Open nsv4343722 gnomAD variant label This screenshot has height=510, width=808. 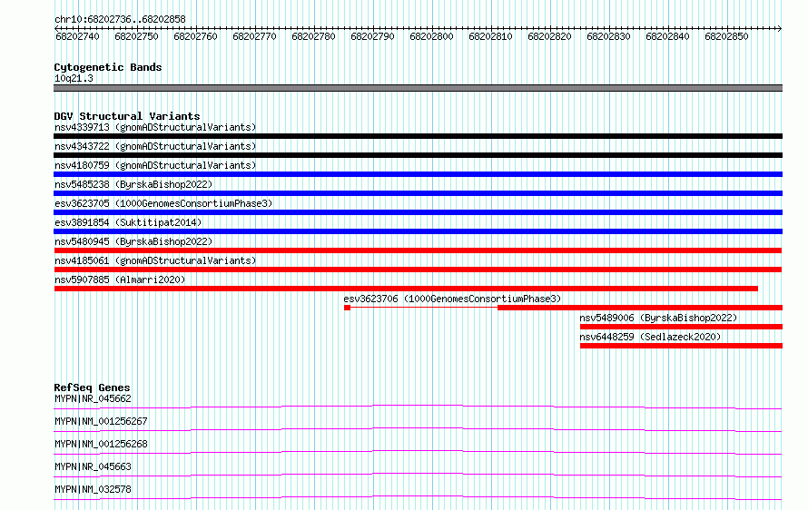(x=155, y=146)
